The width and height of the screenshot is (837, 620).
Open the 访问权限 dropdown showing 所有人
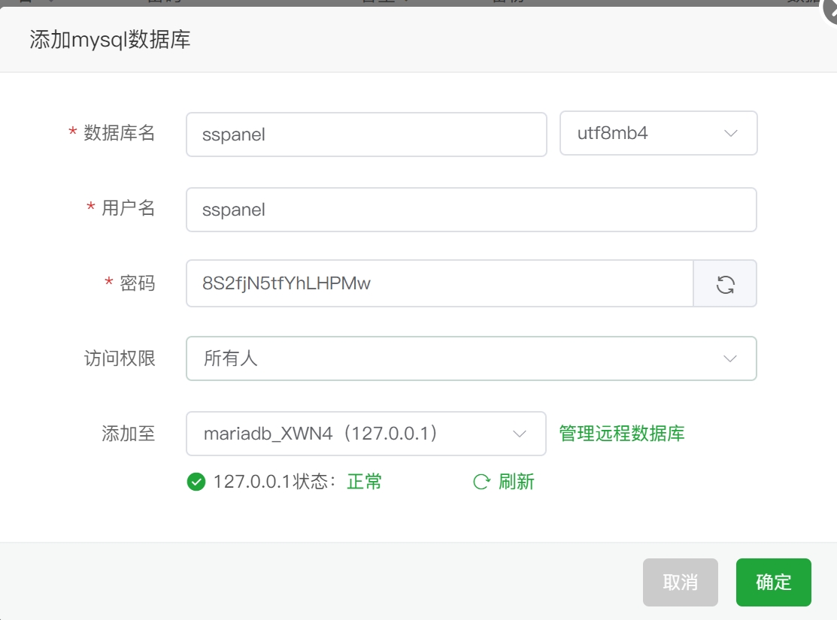pyautogui.click(x=472, y=358)
